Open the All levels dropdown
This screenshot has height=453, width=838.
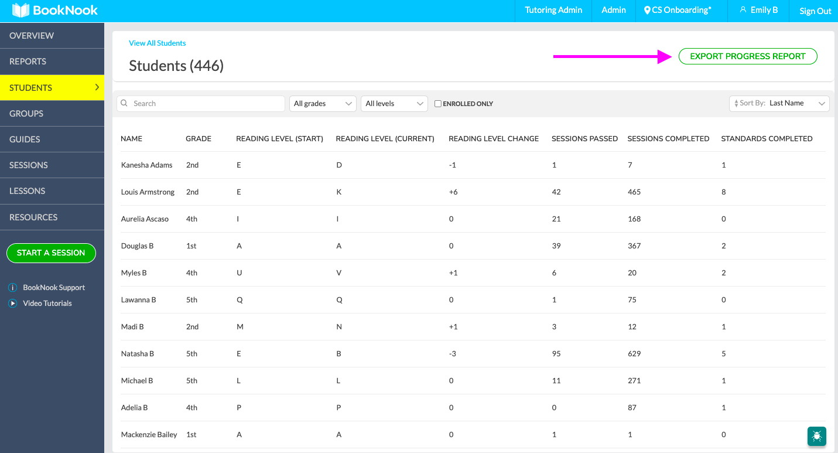(x=394, y=103)
